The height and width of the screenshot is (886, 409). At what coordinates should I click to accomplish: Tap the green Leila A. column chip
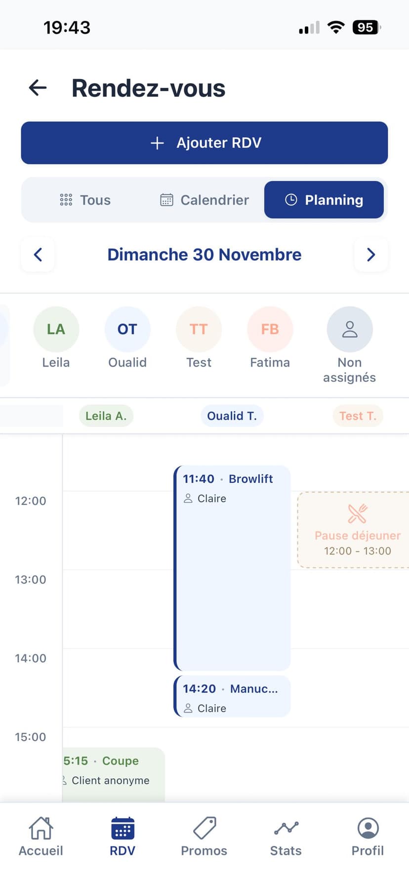106,416
